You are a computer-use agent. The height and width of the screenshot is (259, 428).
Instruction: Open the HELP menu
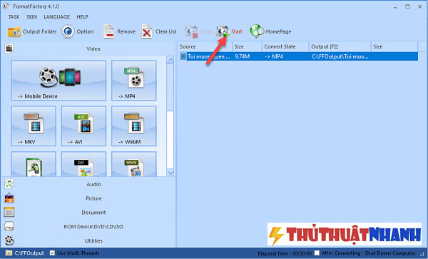tap(83, 17)
